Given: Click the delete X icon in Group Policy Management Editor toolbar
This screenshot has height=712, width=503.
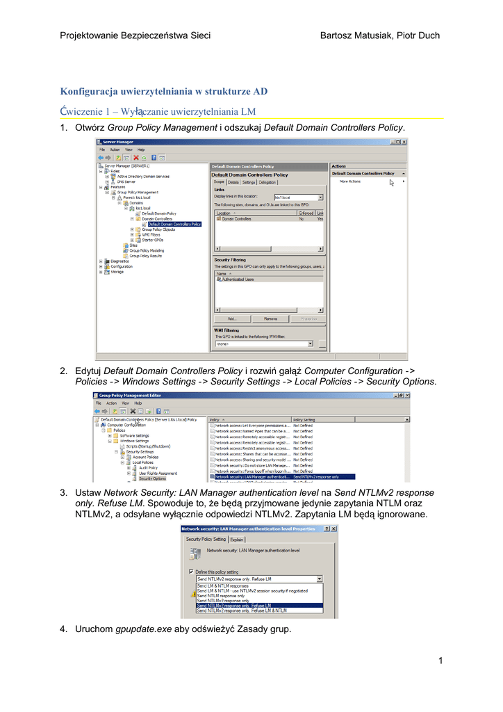Looking at the screenshot, I should pos(133,411).
